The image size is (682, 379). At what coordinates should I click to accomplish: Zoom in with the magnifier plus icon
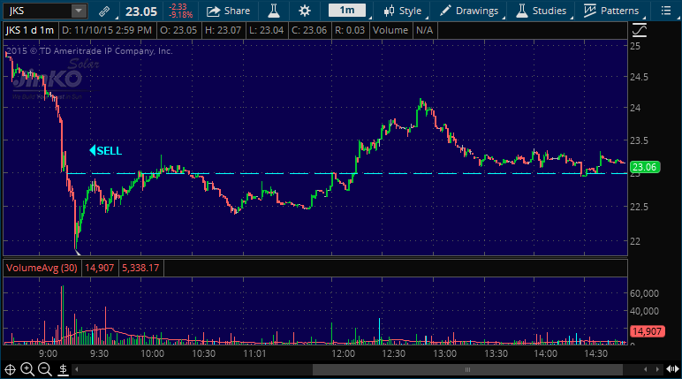point(27,369)
